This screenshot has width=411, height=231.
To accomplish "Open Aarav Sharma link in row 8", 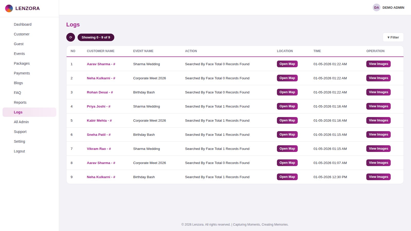I will pyautogui.click(x=101, y=163).
